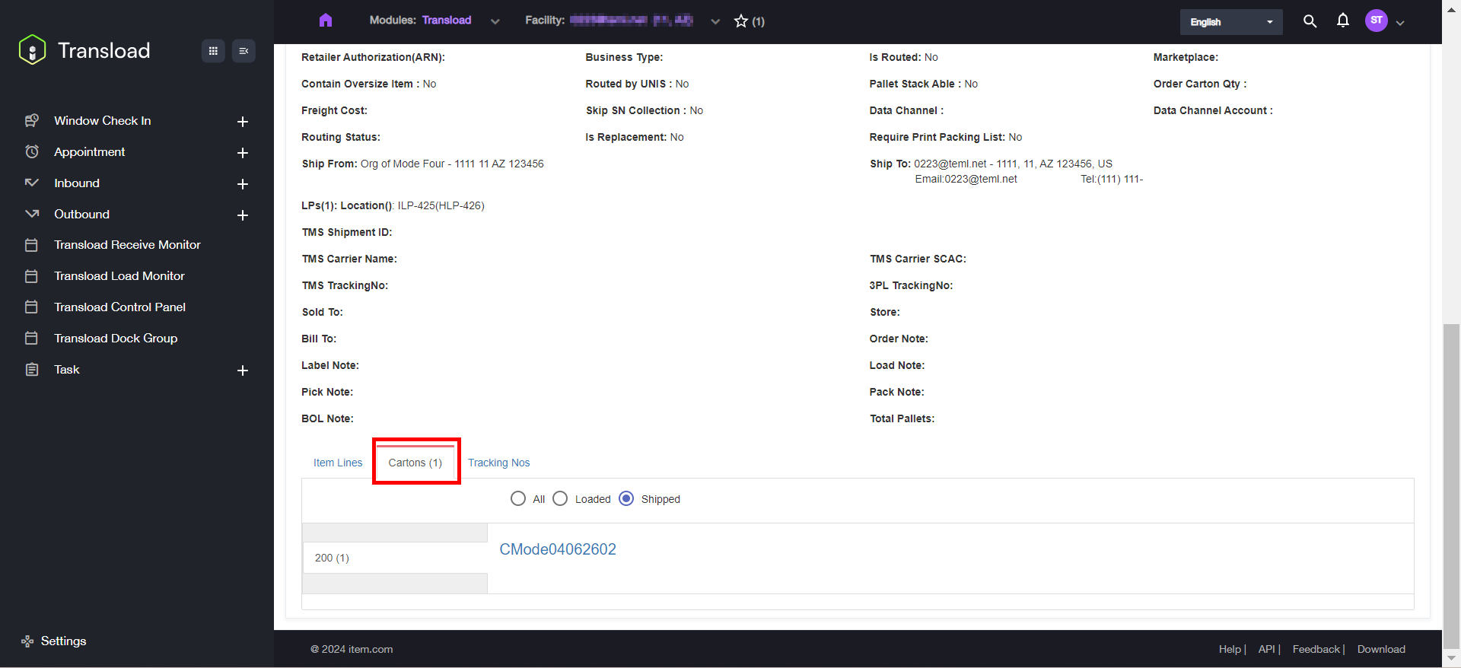Open the notifications bell
The image size is (1461, 668).
(x=1343, y=21)
